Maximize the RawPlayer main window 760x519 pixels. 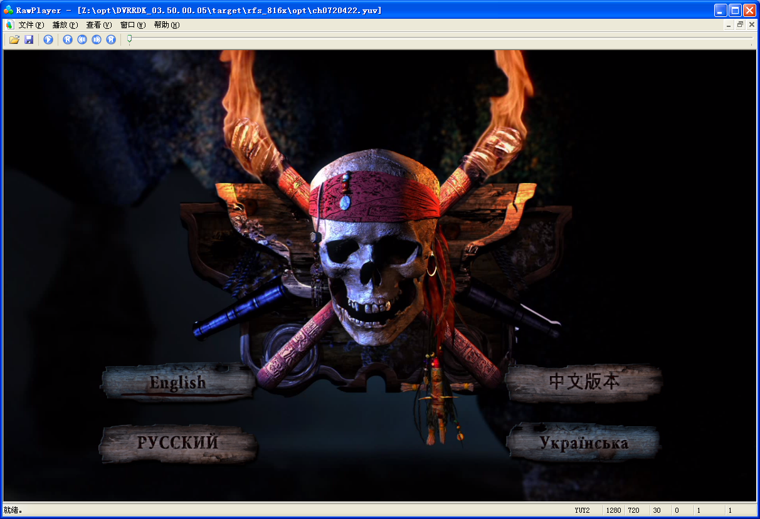735,10
